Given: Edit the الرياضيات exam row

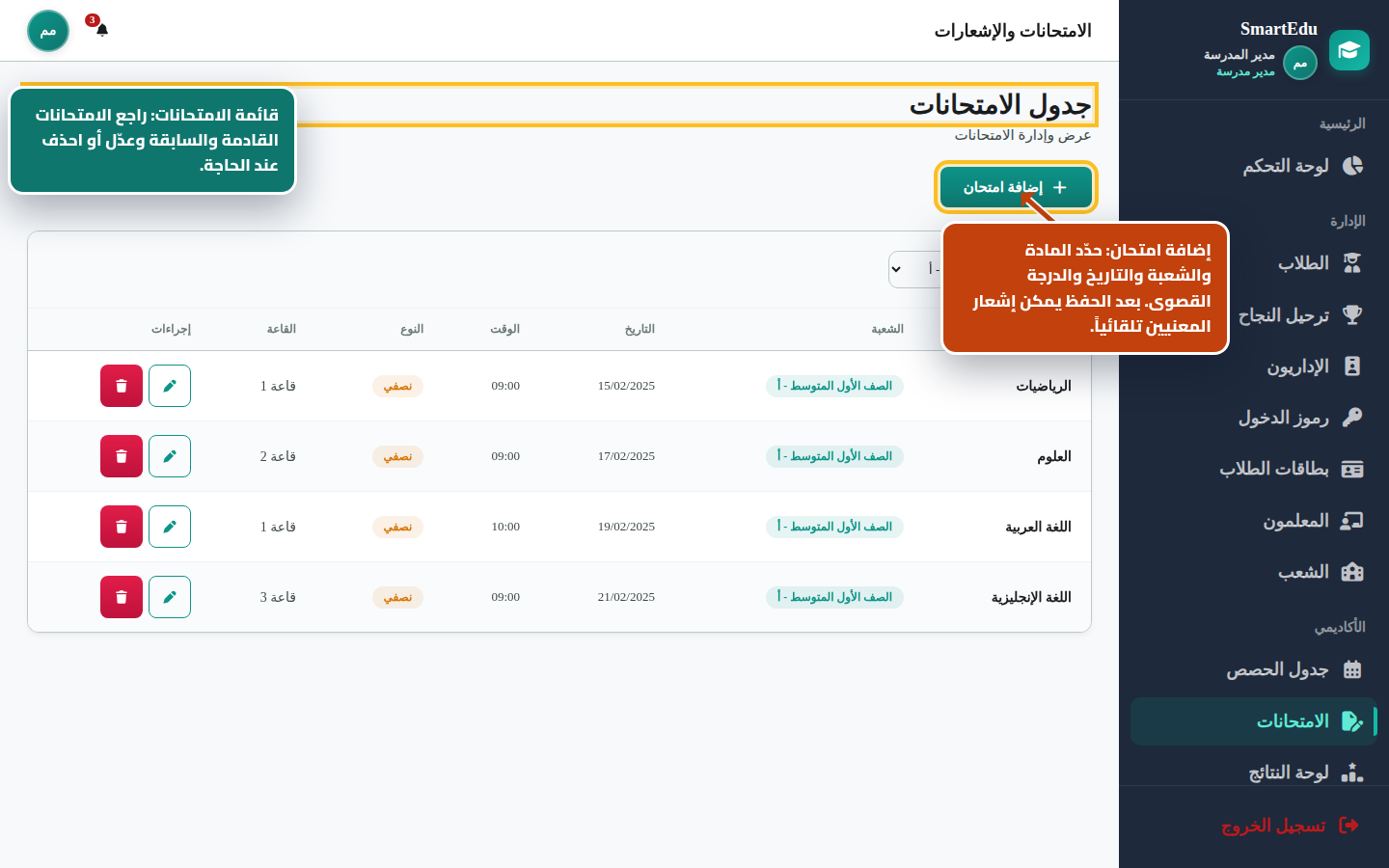Looking at the screenshot, I should point(170,386).
